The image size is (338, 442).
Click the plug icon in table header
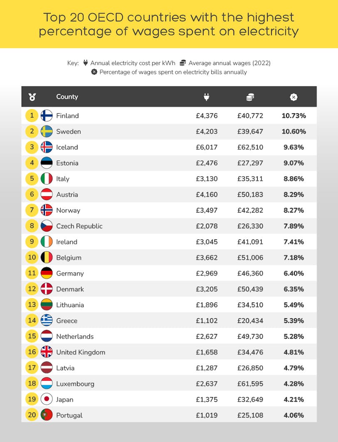(206, 97)
